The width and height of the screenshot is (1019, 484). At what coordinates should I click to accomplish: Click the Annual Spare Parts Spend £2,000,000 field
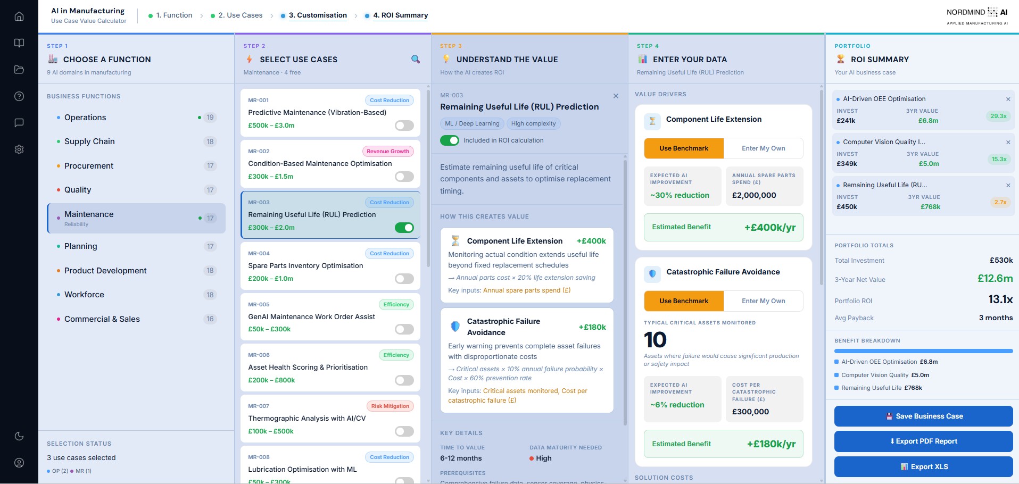click(x=764, y=186)
